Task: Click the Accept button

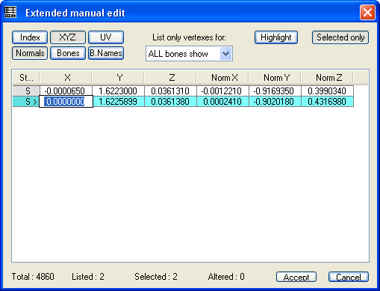Action: pos(296,277)
